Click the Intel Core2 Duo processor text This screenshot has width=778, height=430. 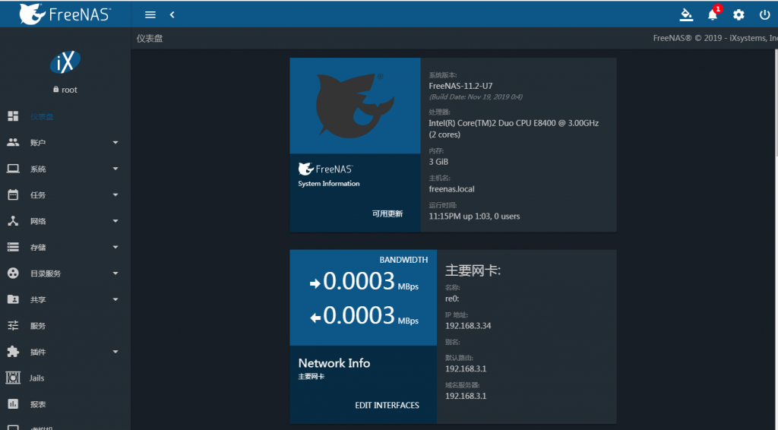point(514,128)
